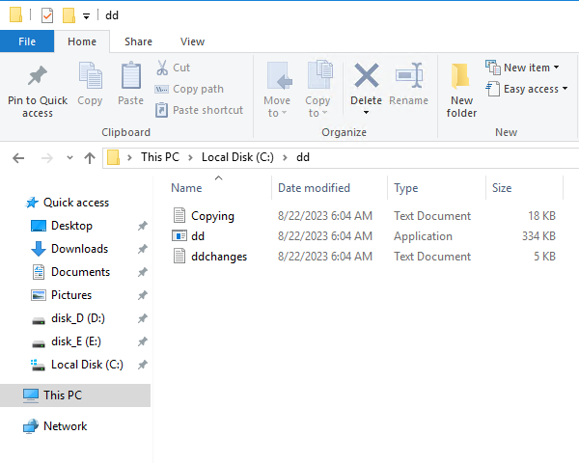Select Copy path in ribbon
Screen dimensions: 579x463
pos(189,89)
